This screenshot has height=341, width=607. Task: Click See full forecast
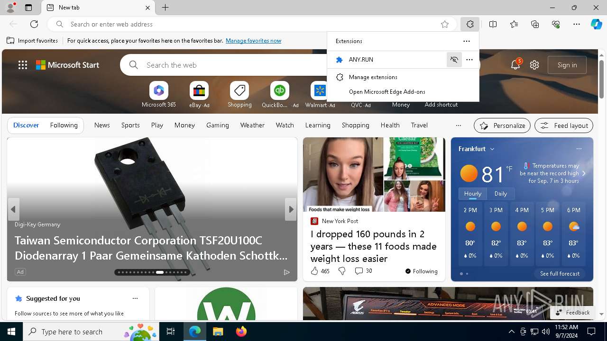[560, 274]
